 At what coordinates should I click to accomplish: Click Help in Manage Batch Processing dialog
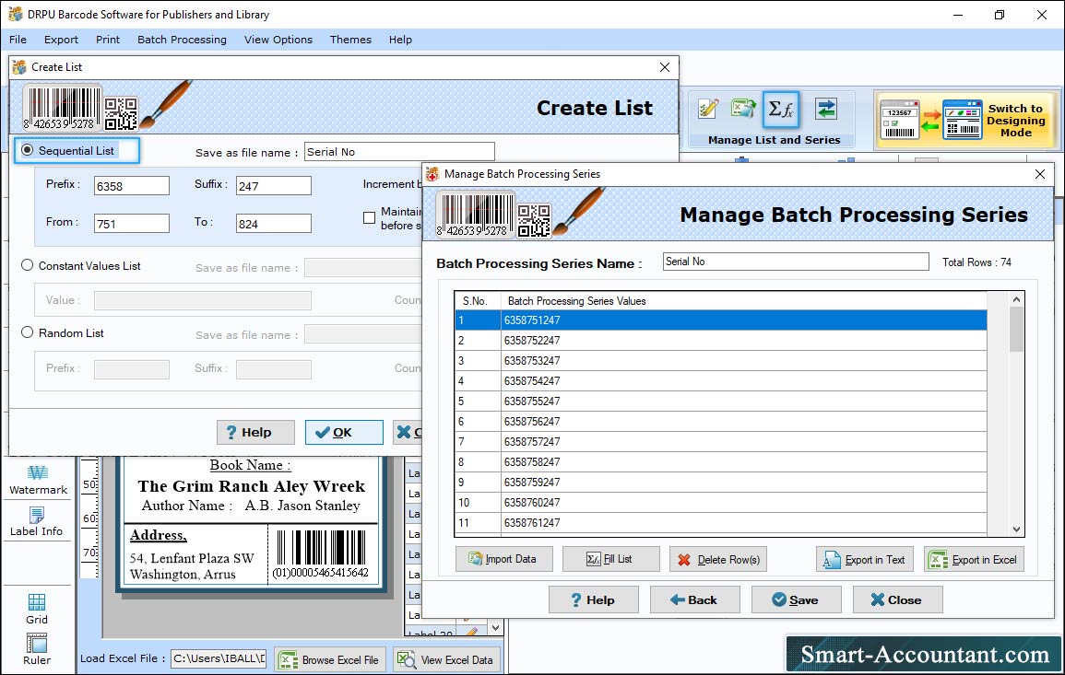(594, 599)
